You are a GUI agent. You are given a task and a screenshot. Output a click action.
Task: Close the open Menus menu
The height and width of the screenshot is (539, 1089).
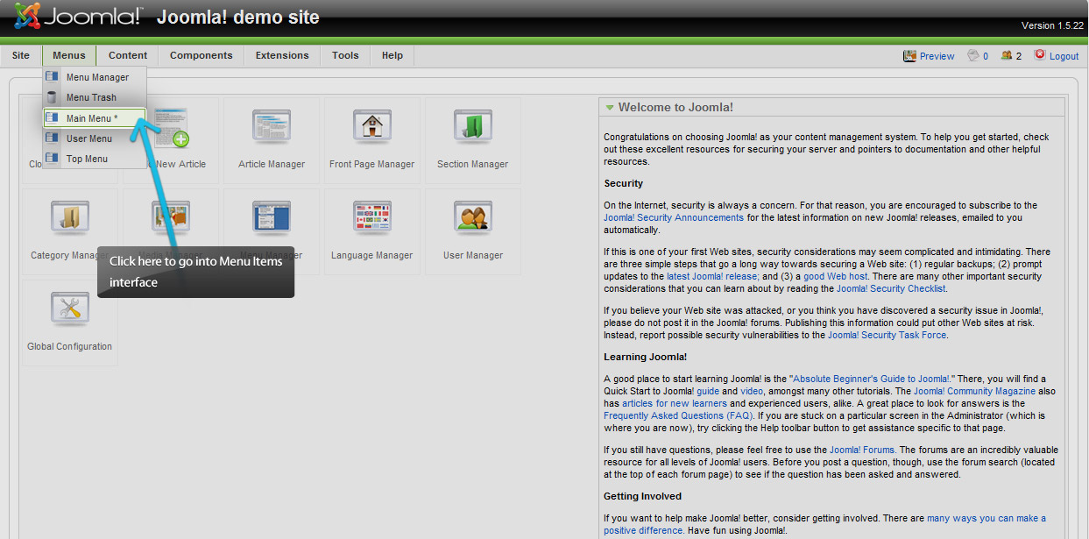pos(69,55)
